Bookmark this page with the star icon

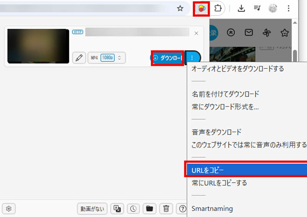coord(180,8)
